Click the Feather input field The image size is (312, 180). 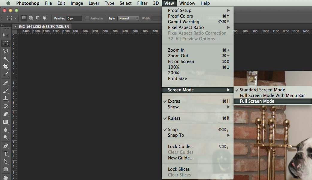tap(74, 18)
